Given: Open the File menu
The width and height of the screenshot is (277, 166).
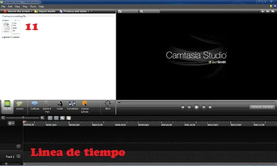Looking at the screenshot, I should coord(3,7).
